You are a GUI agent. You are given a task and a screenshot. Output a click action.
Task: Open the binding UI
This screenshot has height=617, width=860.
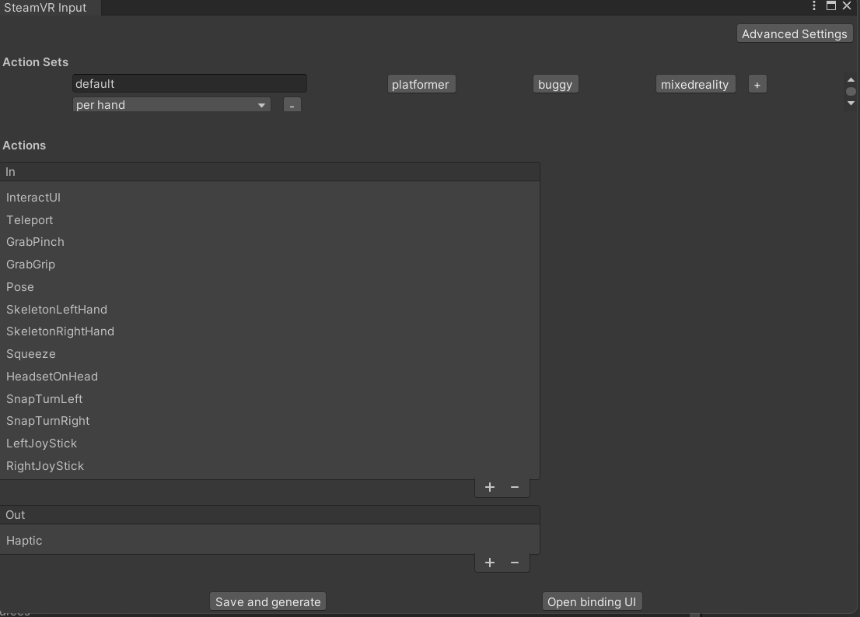click(592, 601)
